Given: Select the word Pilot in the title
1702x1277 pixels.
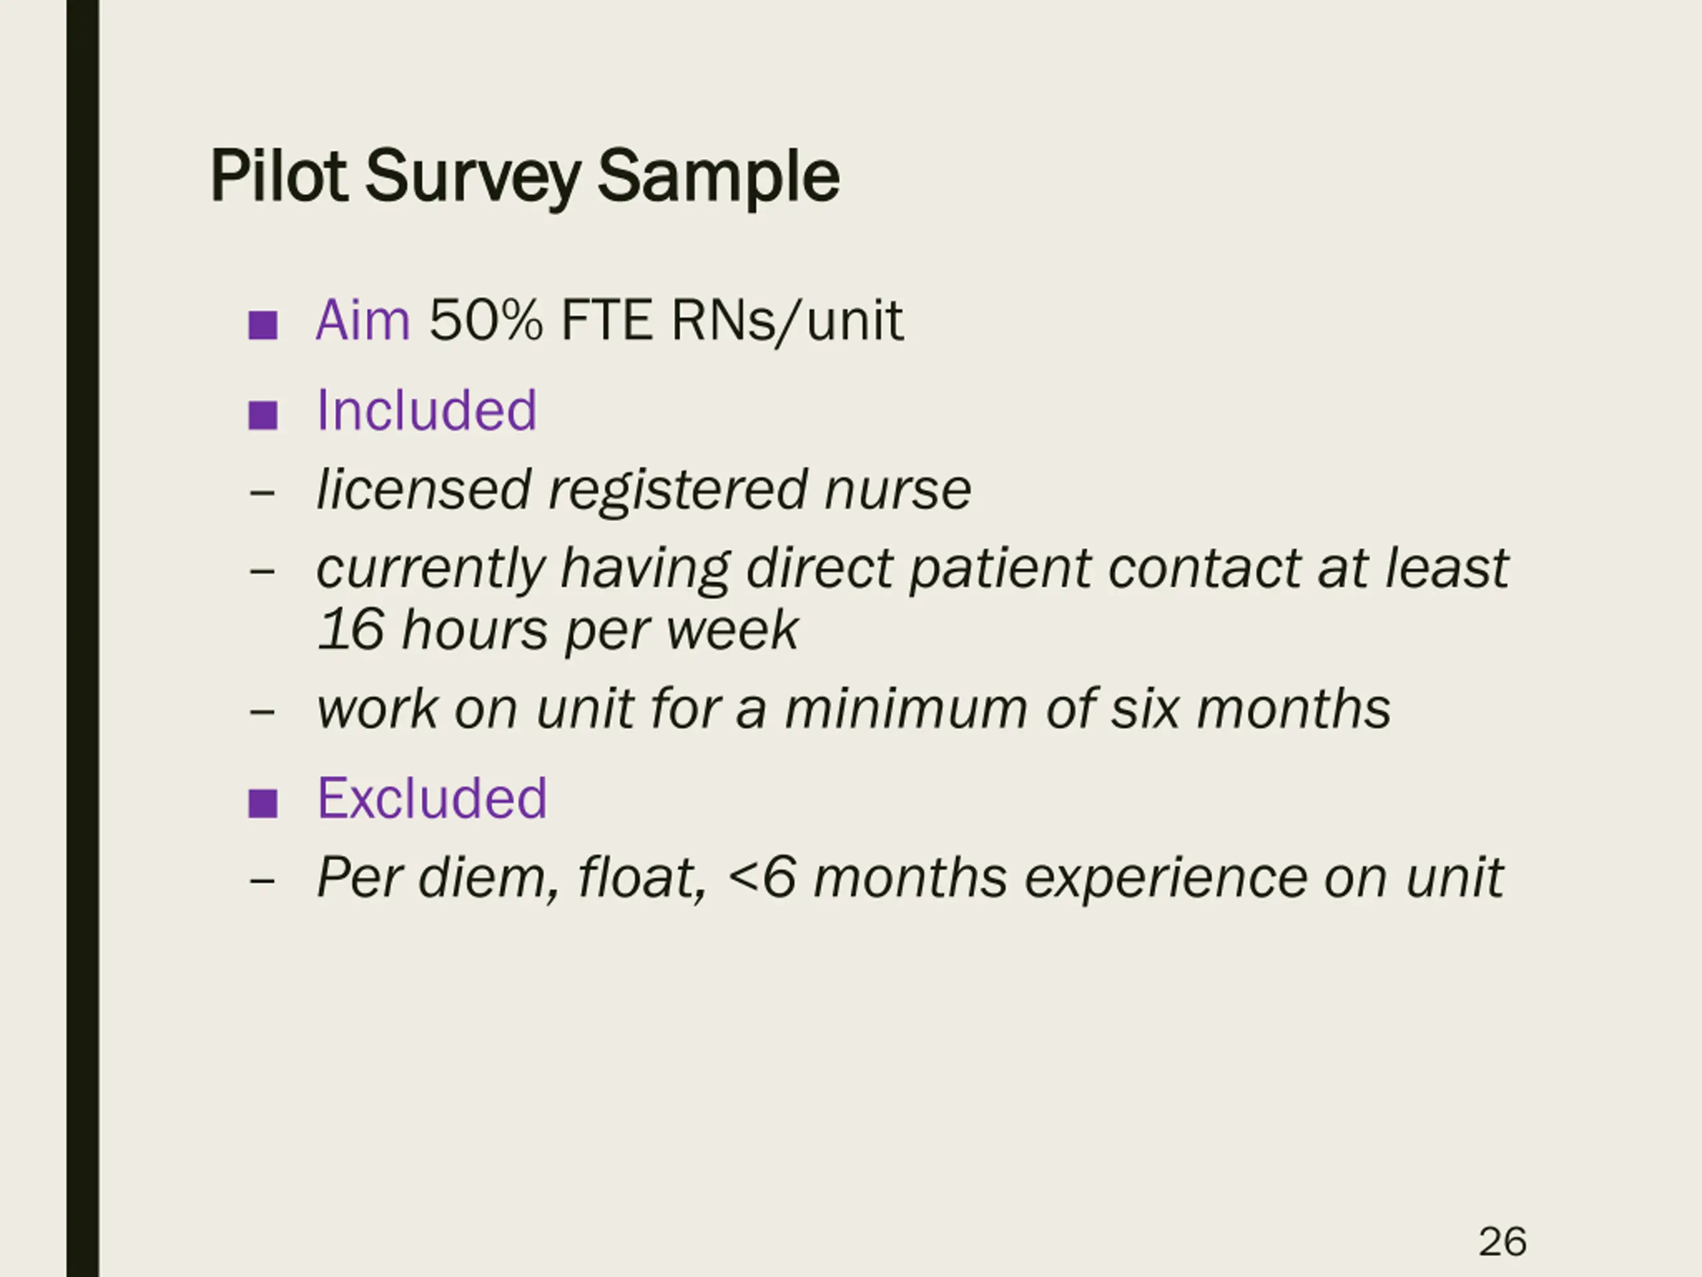Looking at the screenshot, I should point(278,176).
